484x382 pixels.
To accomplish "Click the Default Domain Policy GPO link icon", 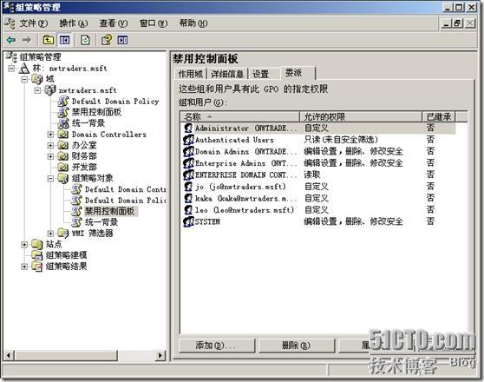I will pos(63,102).
